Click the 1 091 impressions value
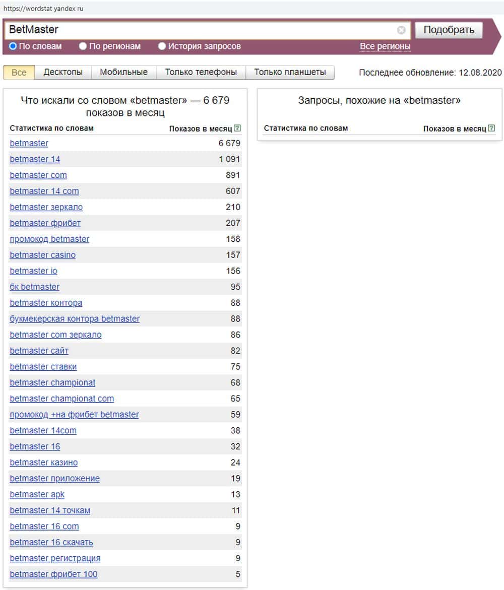Image resolution: width=504 pixels, height=590 pixels. (x=229, y=159)
